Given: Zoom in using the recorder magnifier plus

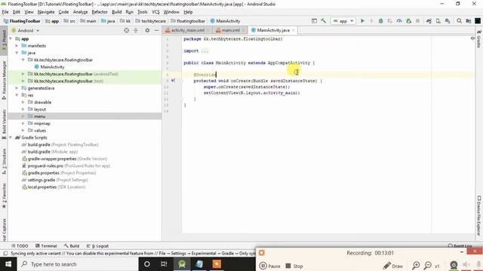Looking at the screenshot, I should pos(416,266).
